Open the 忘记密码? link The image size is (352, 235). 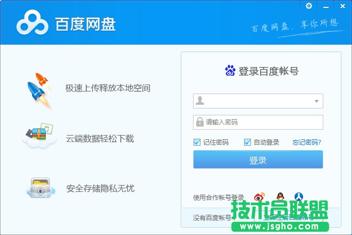click(307, 142)
